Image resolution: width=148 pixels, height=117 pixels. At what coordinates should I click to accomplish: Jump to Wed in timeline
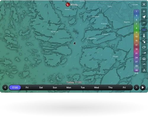(x=96, y=87)
